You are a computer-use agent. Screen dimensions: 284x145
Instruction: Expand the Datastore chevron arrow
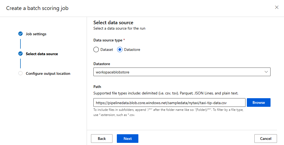(x=266, y=72)
